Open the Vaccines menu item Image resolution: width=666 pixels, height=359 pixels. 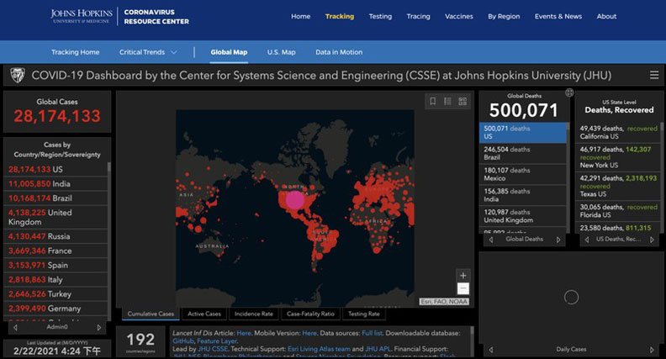pos(458,16)
